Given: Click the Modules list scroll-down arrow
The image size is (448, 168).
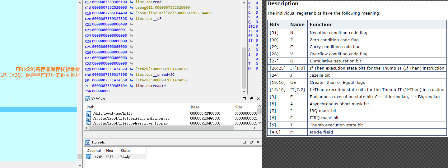Looking at the screenshot, I should coord(259,123).
